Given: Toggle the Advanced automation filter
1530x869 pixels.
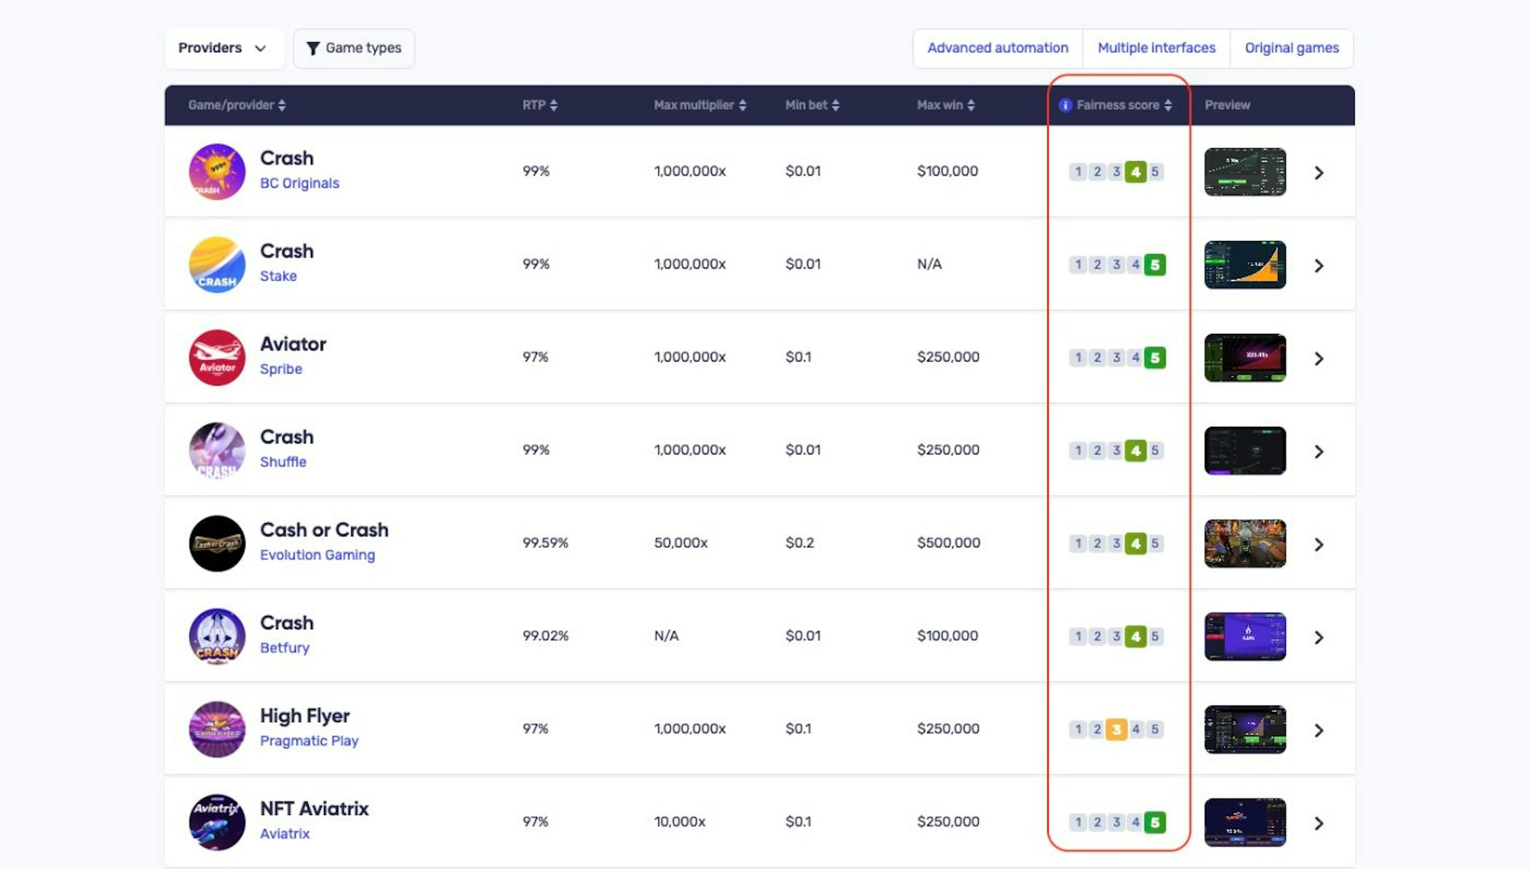Looking at the screenshot, I should coord(997,48).
